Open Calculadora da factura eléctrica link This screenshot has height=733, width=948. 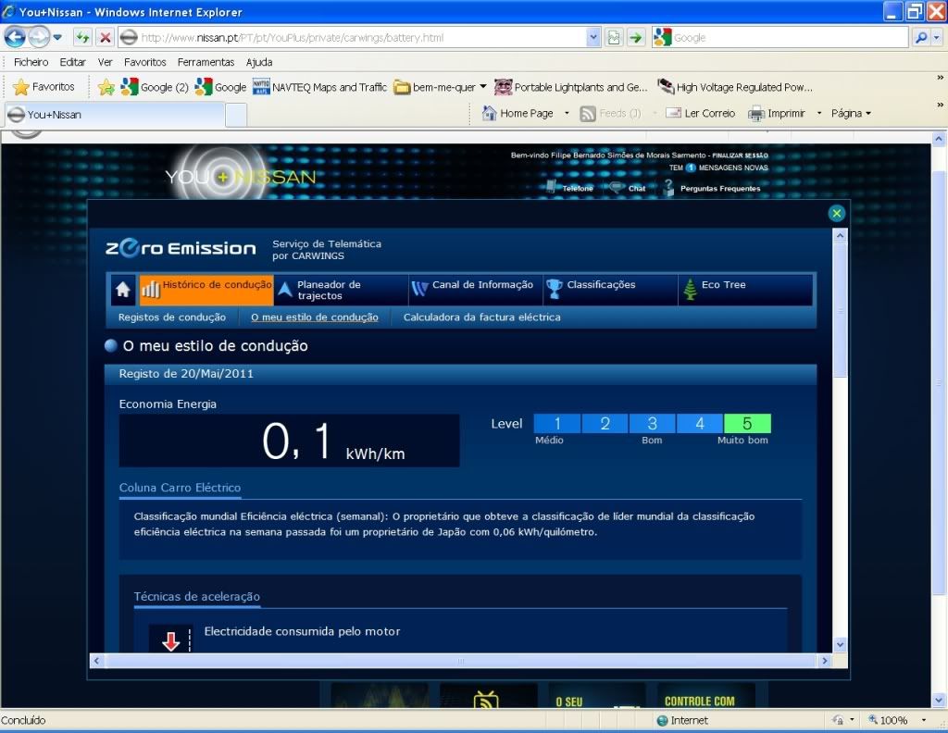click(481, 317)
